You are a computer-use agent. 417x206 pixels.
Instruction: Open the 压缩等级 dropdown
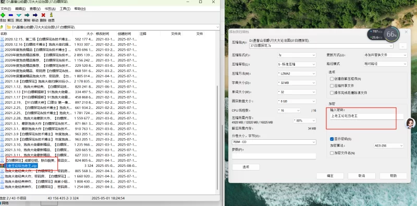coord(297,64)
